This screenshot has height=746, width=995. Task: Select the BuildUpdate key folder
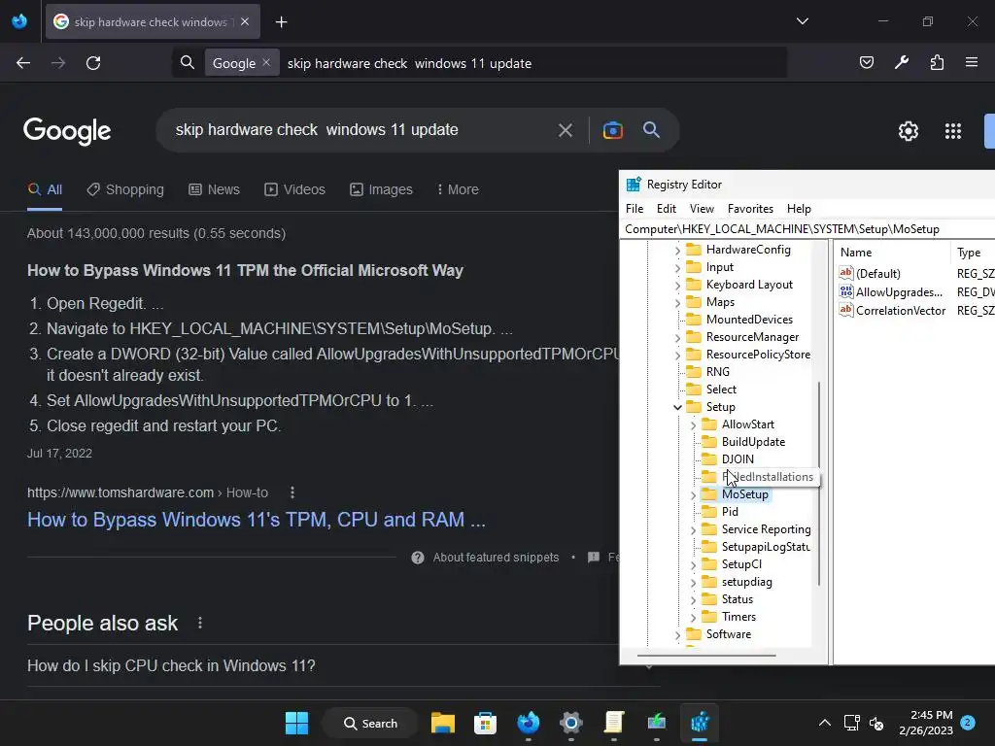tap(753, 442)
